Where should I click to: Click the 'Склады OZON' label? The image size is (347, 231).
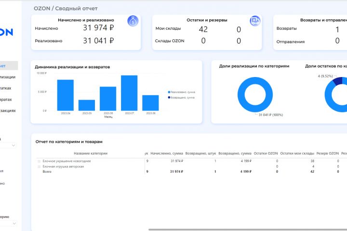tap(170, 41)
